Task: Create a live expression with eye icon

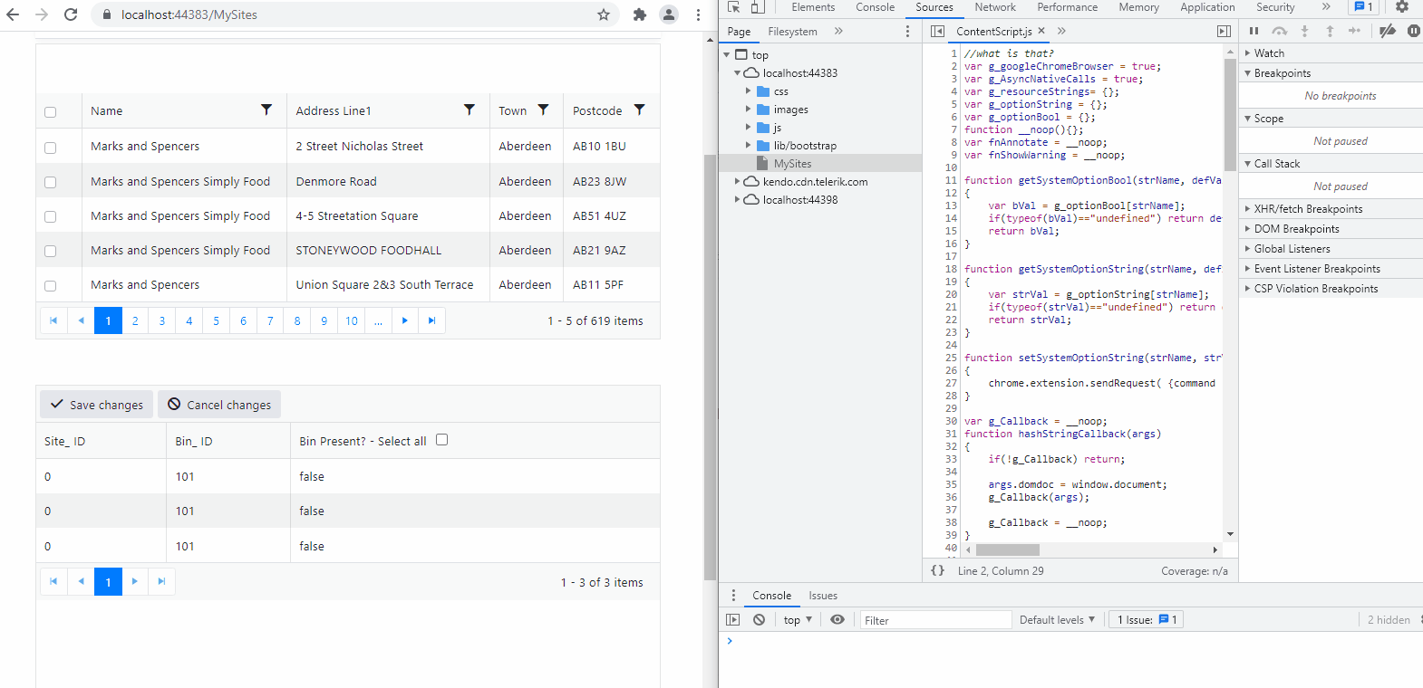Action: click(837, 619)
